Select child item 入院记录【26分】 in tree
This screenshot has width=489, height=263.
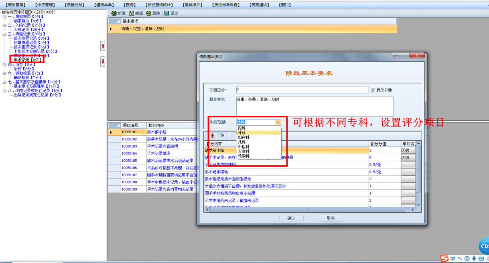[29, 30]
